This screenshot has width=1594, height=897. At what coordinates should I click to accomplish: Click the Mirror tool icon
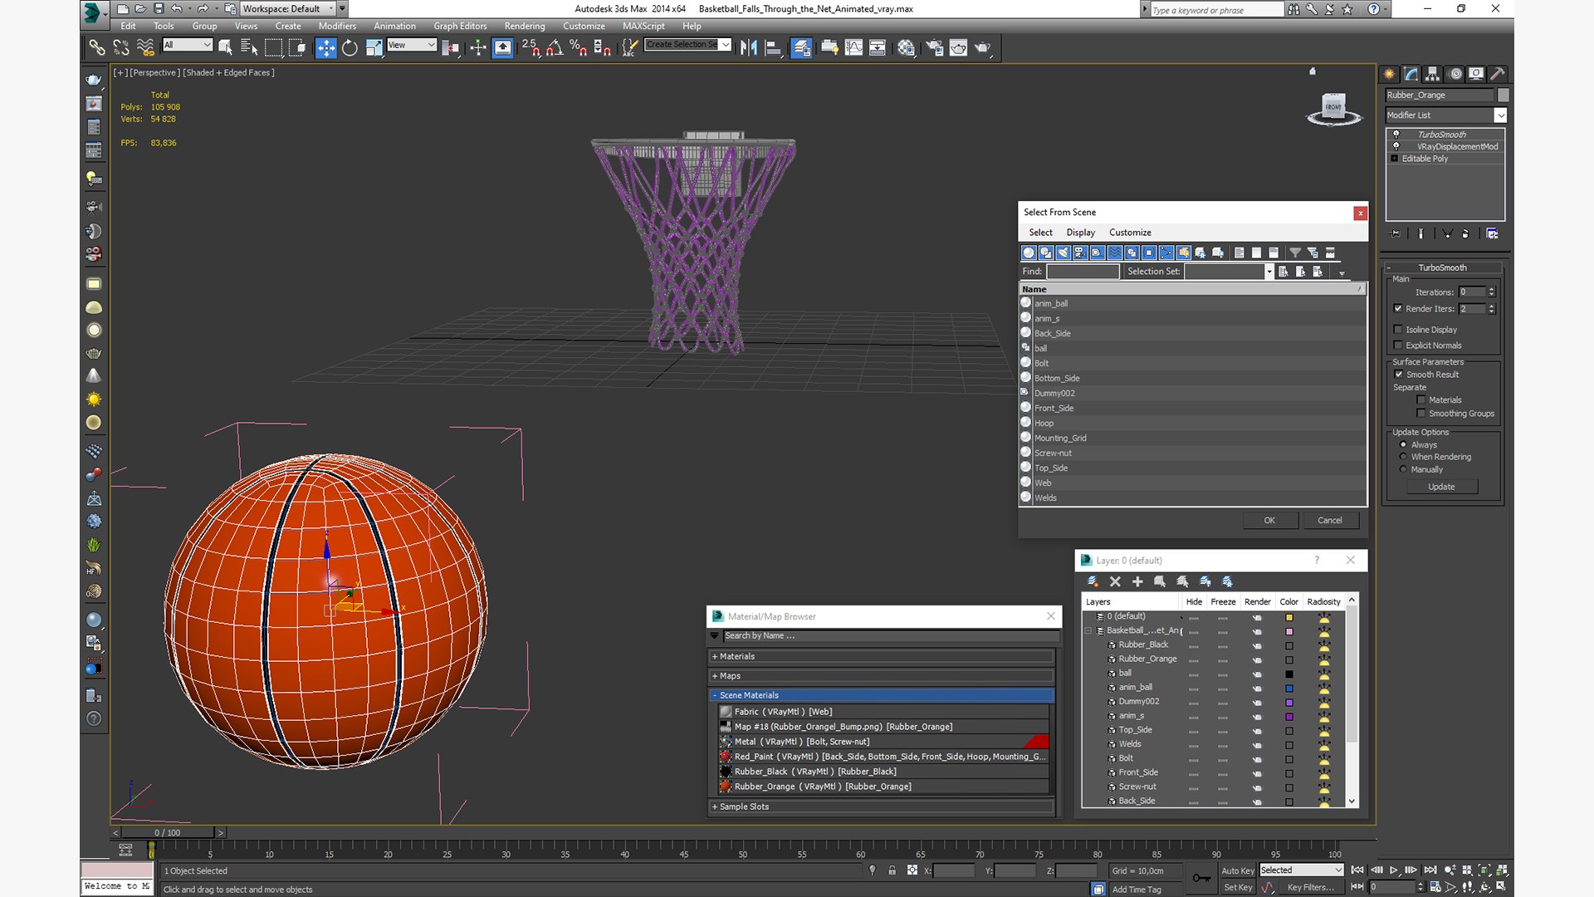tap(748, 47)
